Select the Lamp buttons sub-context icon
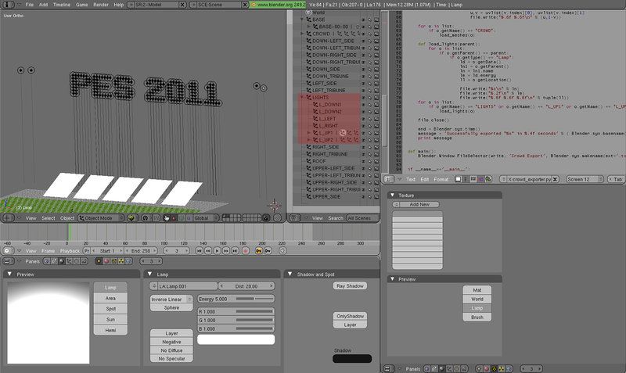Image resolution: width=626 pixels, height=373 pixels. [99, 261]
